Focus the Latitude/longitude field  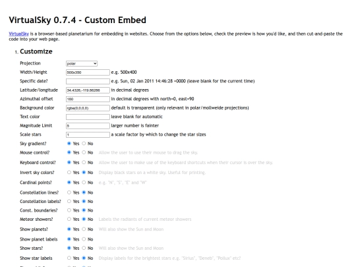pos(88,90)
